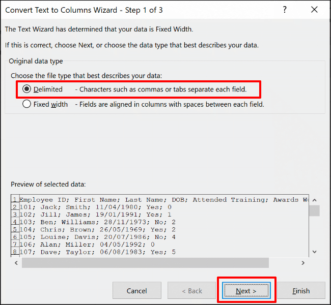The height and width of the screenshot is (305, 331).
Task: Click the horizontal scrollbar thumb under preview
Action: click(145, 263)
